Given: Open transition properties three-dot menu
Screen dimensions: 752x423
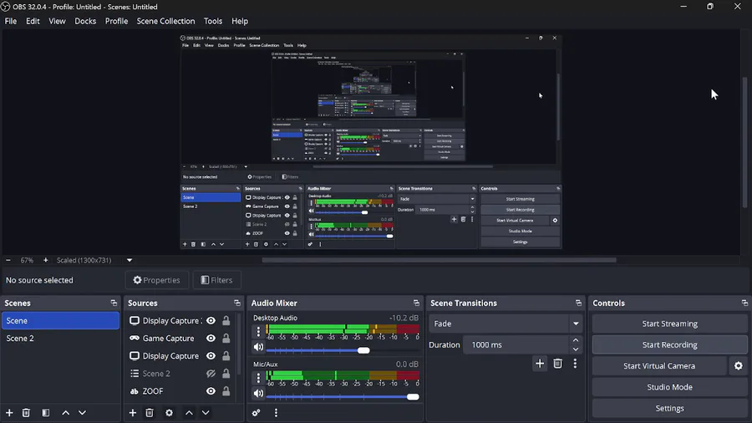Looking at the screenshot, I should [x=575, y=364].
